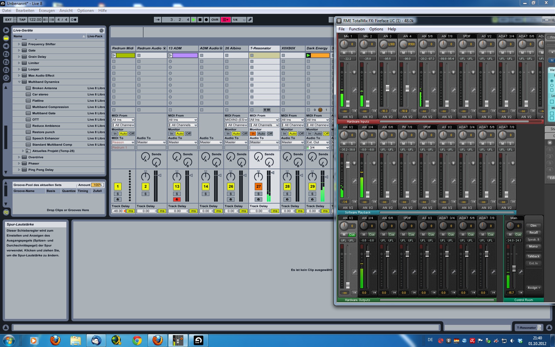Set Dark Energy monitor to In
The height and width of the screenshot is (347, 555).
(x=310, y=134)
